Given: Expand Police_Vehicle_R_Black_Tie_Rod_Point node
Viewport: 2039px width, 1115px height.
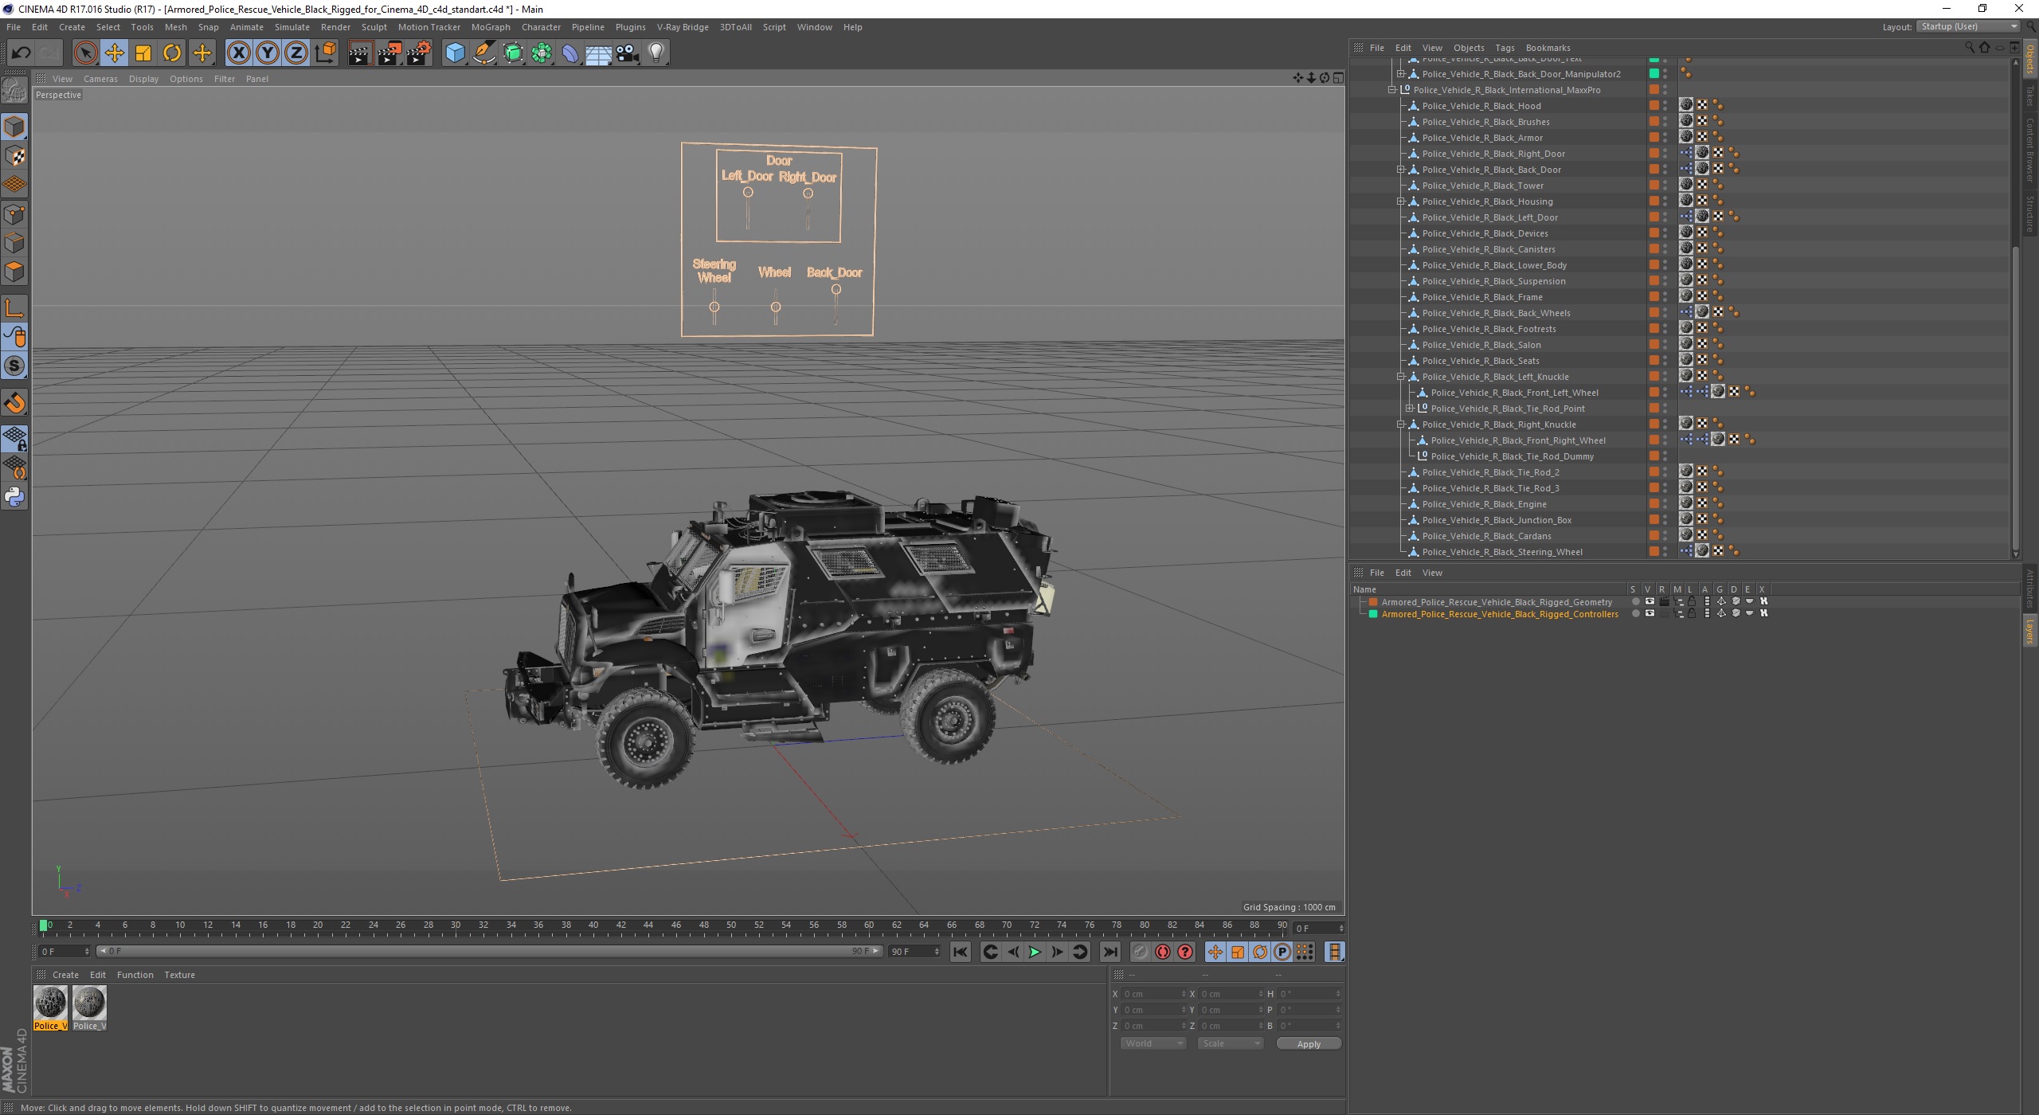Looking at the screenshot, I should [1409, 409].
